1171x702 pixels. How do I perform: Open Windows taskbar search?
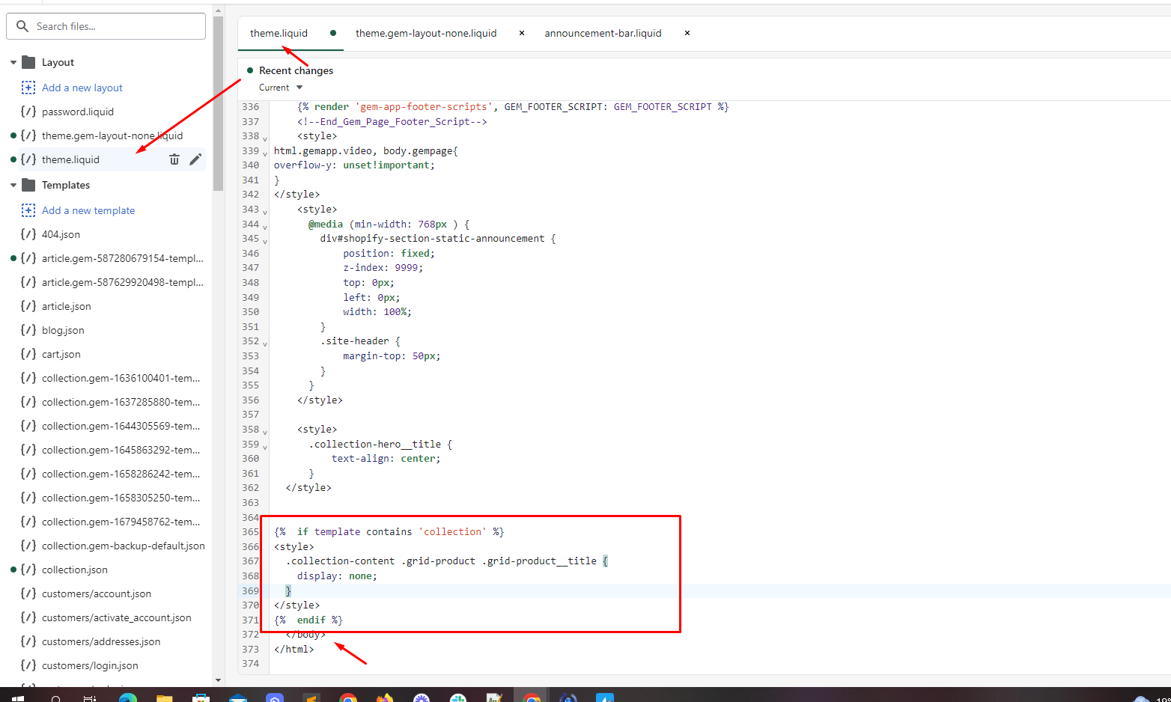point(56,698)
